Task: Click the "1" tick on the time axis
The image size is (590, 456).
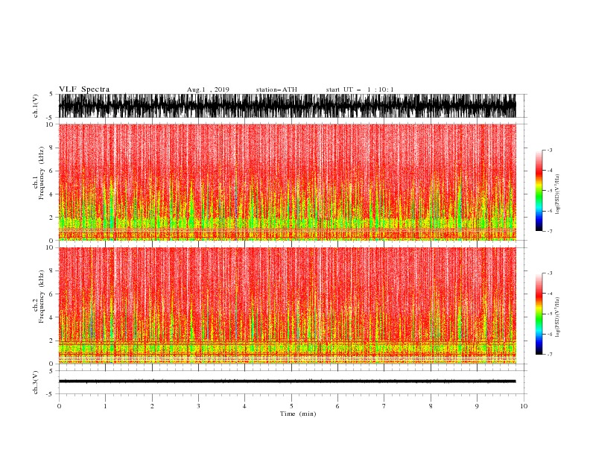Action: (x=105, y=406)
